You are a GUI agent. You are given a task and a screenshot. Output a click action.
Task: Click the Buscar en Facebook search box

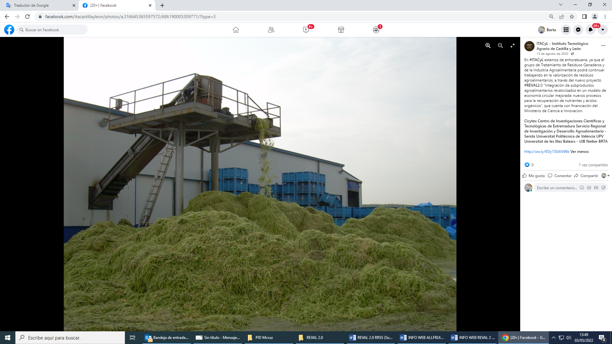tap(52, 30)
